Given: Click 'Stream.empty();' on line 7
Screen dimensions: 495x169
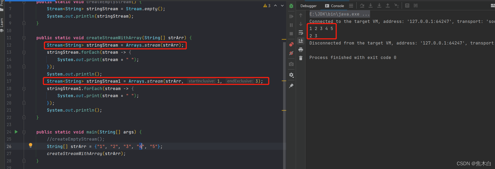Looking at the screenshot, I should (145, 9).
